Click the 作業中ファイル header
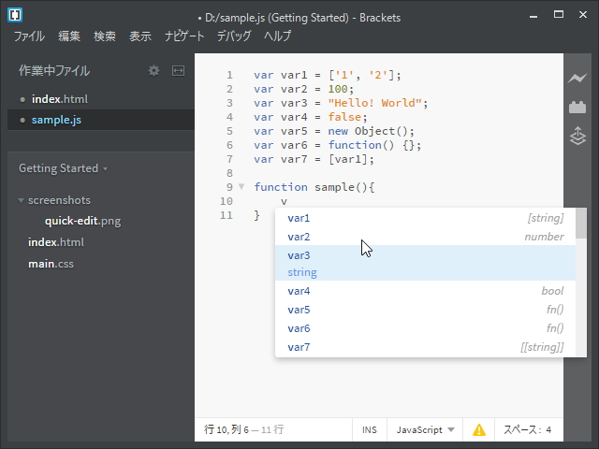Viewport: 599px width, 449px height. pos(54,71)
